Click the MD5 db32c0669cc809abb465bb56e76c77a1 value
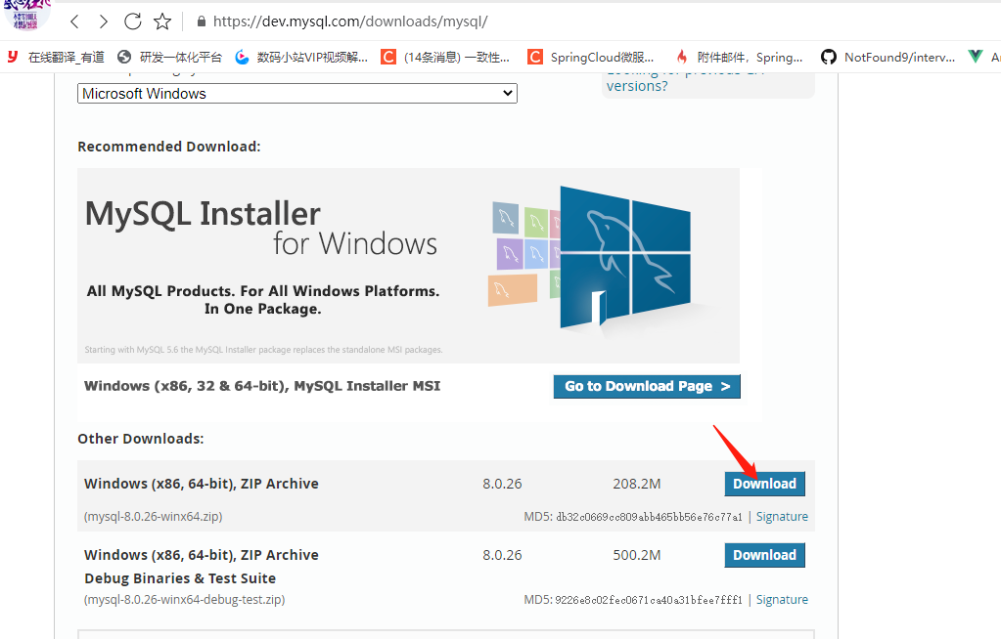The height and width of the screenshot is (639, 1001). point(649,517)
